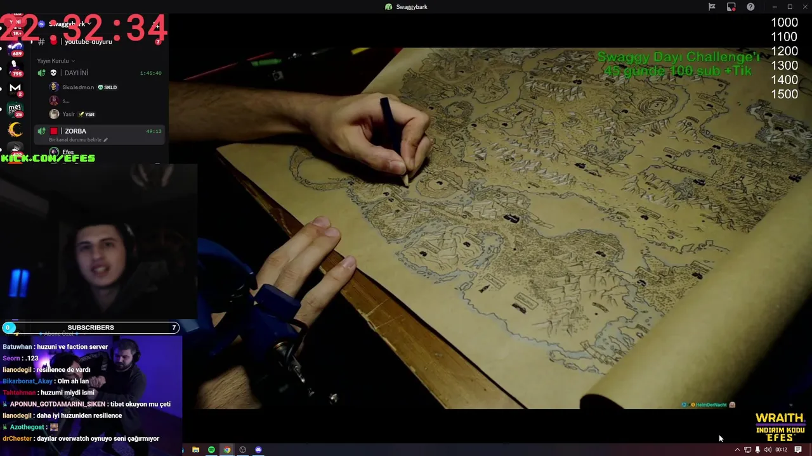Open the network icon in system tray
The width and height of the screenshot is (812, 456).
[x=747, y=450]
